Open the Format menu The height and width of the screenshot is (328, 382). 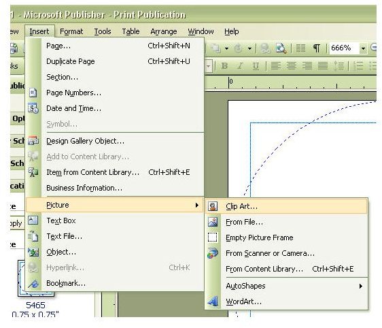pos(71,31)
